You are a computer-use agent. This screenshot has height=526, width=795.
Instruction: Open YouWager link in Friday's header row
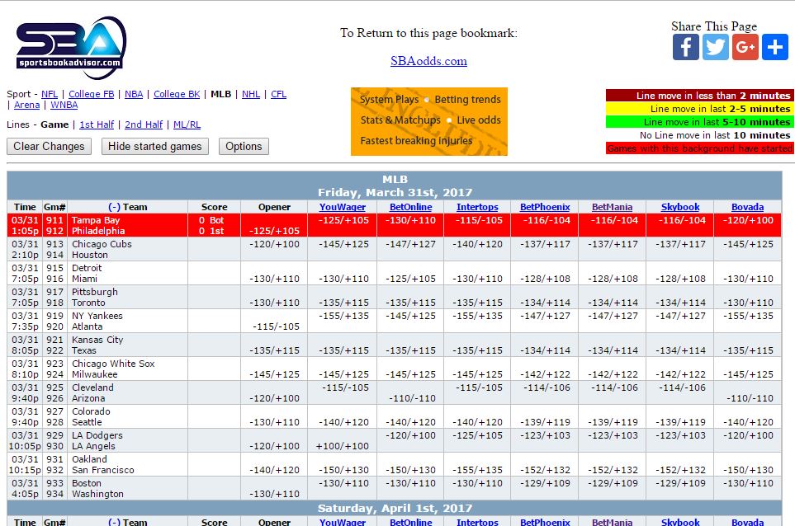coord(343,207)
